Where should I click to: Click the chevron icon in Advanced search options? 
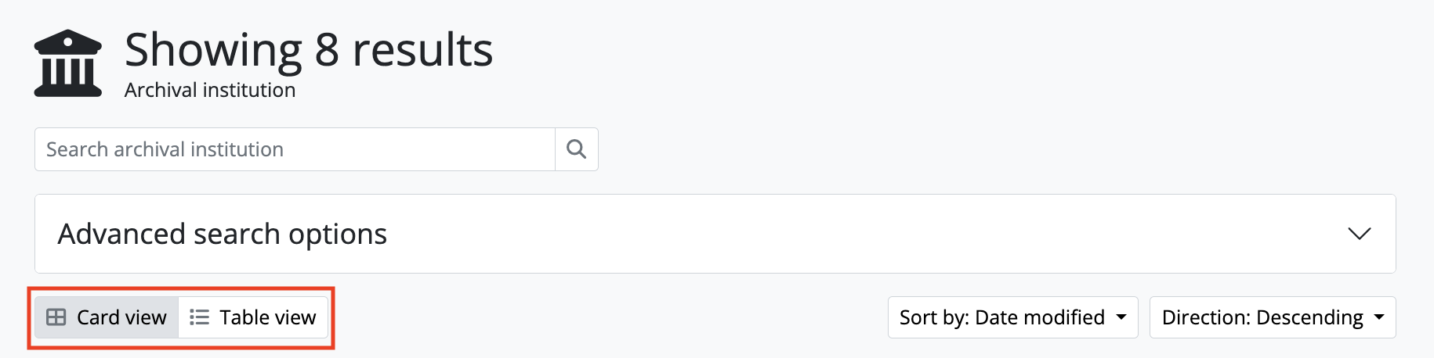click(x=1359, y=234)
